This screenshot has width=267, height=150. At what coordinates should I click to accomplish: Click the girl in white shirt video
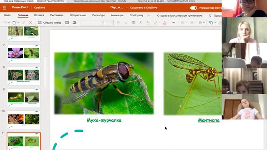[244, 107]
